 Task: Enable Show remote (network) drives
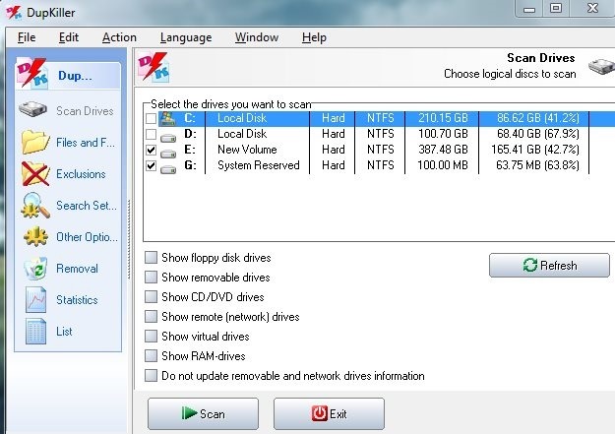tap(151, 316)
